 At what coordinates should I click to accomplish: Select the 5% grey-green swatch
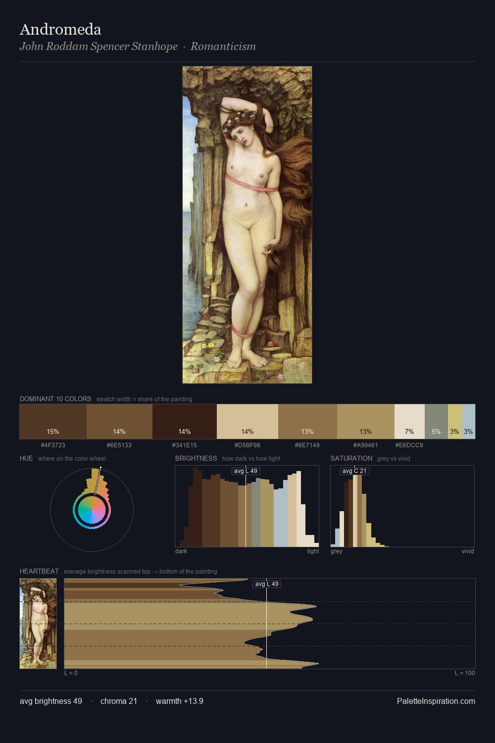(x=436, y=422)
